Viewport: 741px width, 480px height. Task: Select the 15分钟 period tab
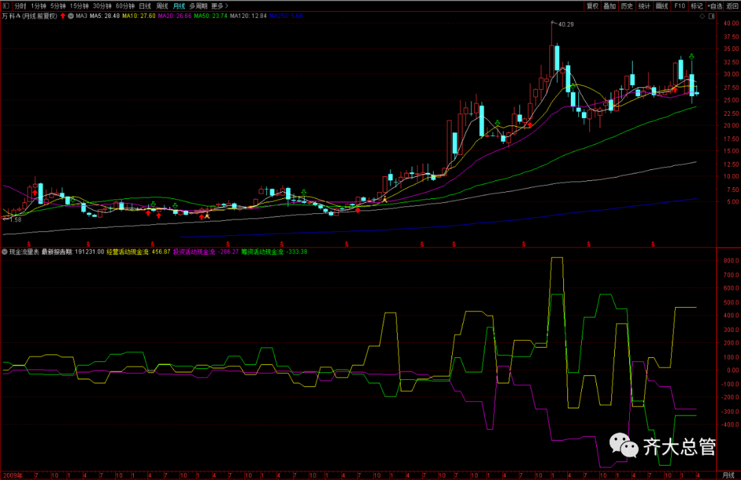pos(80,5)
